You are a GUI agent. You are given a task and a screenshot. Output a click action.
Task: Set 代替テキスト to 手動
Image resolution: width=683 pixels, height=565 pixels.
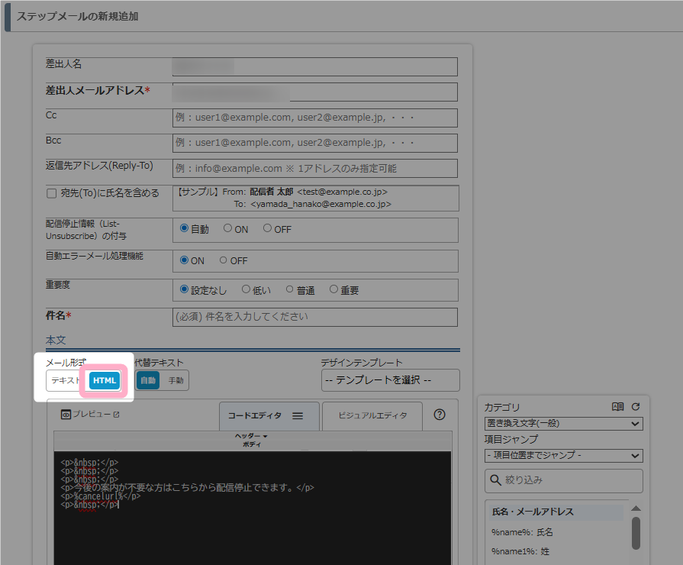tap(176, 380)
